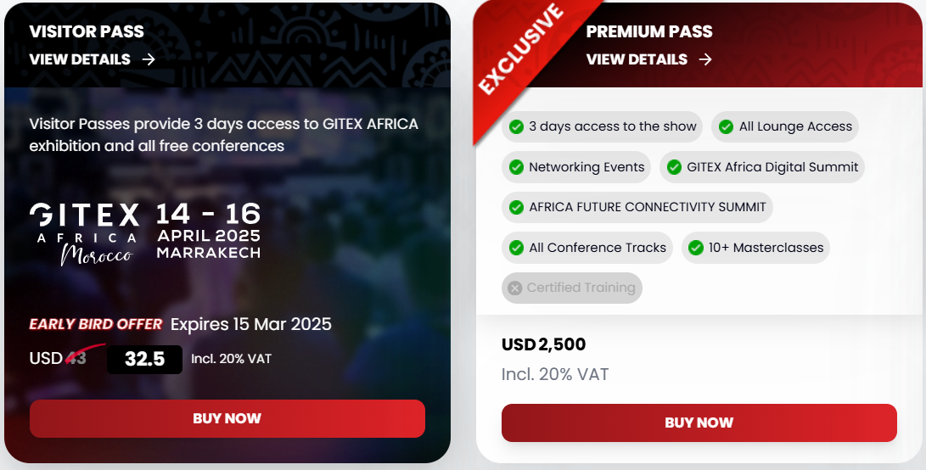Click the arrow icon beside Visitor Pass View Details
The height and width of the screenshot is (470, 926).
149,59
